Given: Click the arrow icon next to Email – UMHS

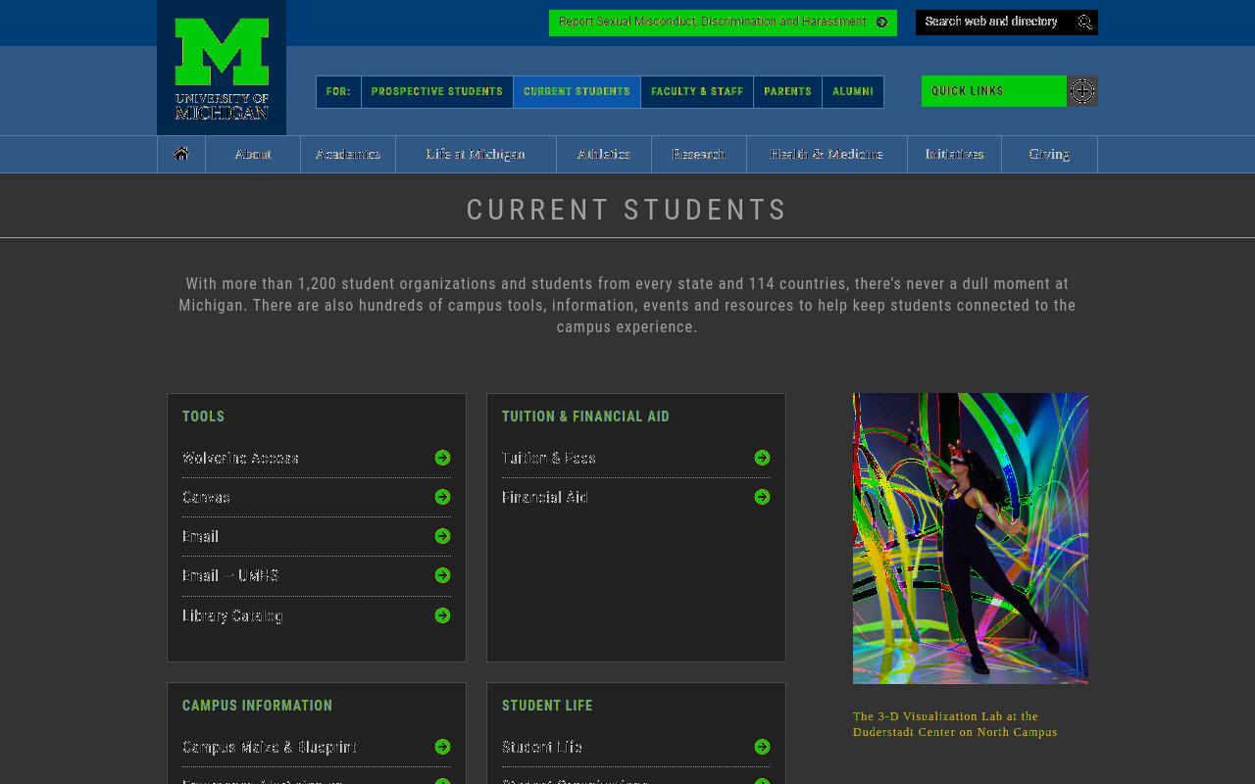Looking at the screenshot, I should point(443,575).
